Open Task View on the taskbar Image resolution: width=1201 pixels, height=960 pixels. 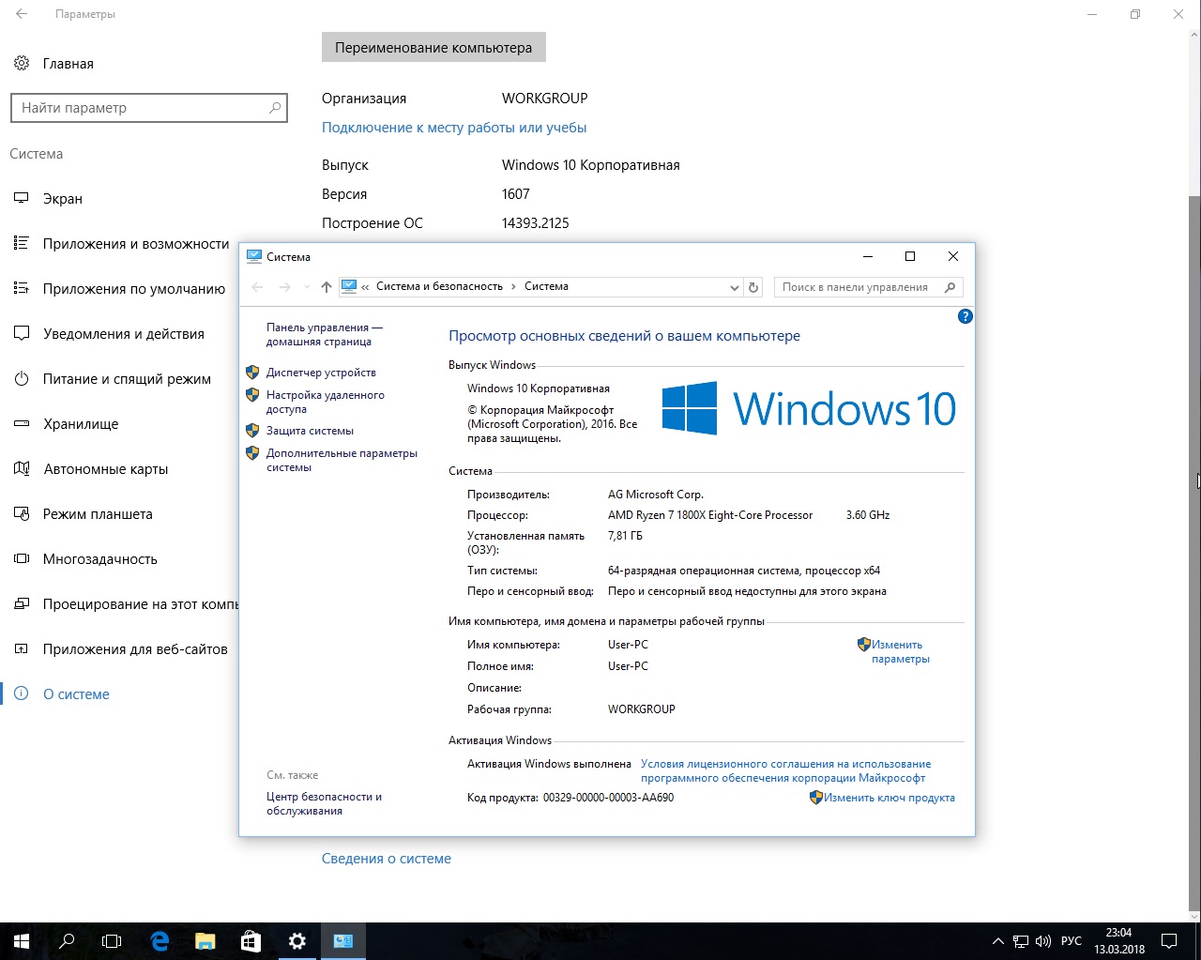(x=112, y=940)
